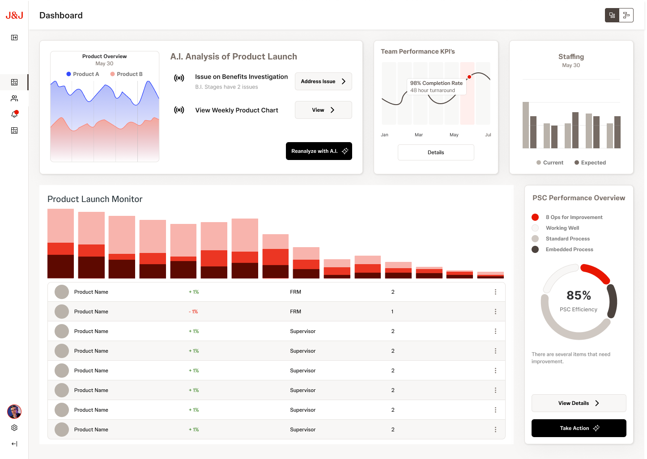Open Details under Team Performance KPI's
Viewport: 647px width, 459px height.
coord(436,152)
